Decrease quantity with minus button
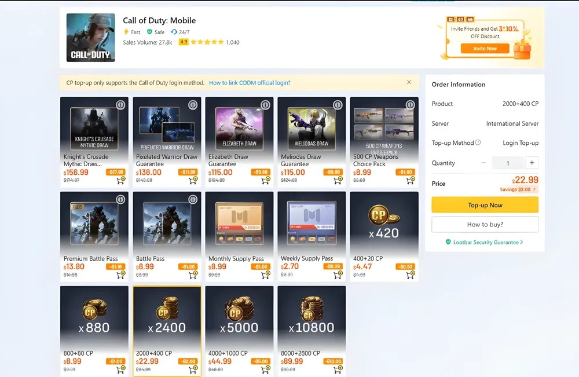 (483, 163)
